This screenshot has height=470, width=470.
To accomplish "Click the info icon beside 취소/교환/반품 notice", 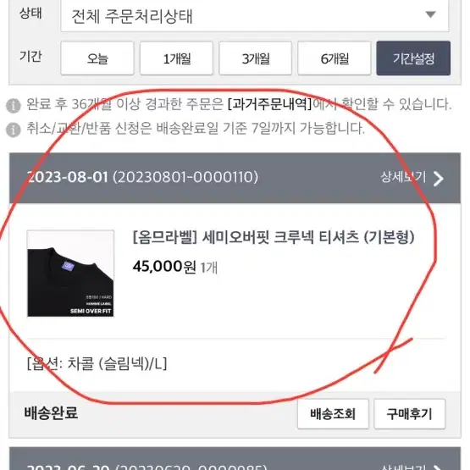I will [14, 130].
